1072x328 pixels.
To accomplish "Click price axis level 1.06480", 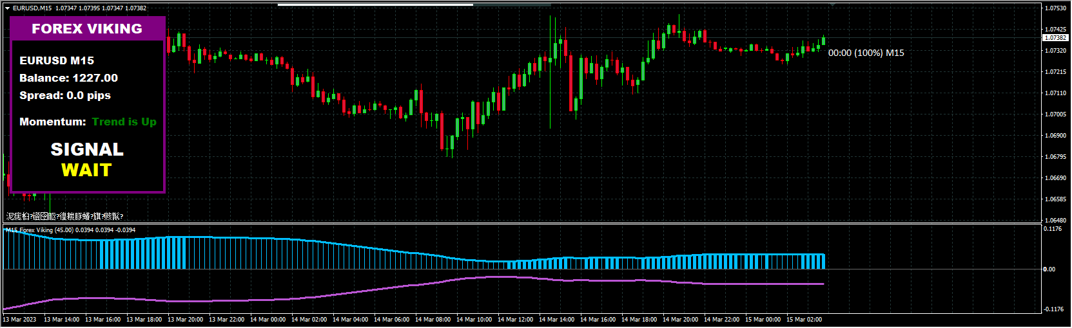I will pos(1055,221).
